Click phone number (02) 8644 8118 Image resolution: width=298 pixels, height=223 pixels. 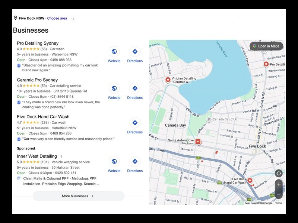(x=62, y=97)
